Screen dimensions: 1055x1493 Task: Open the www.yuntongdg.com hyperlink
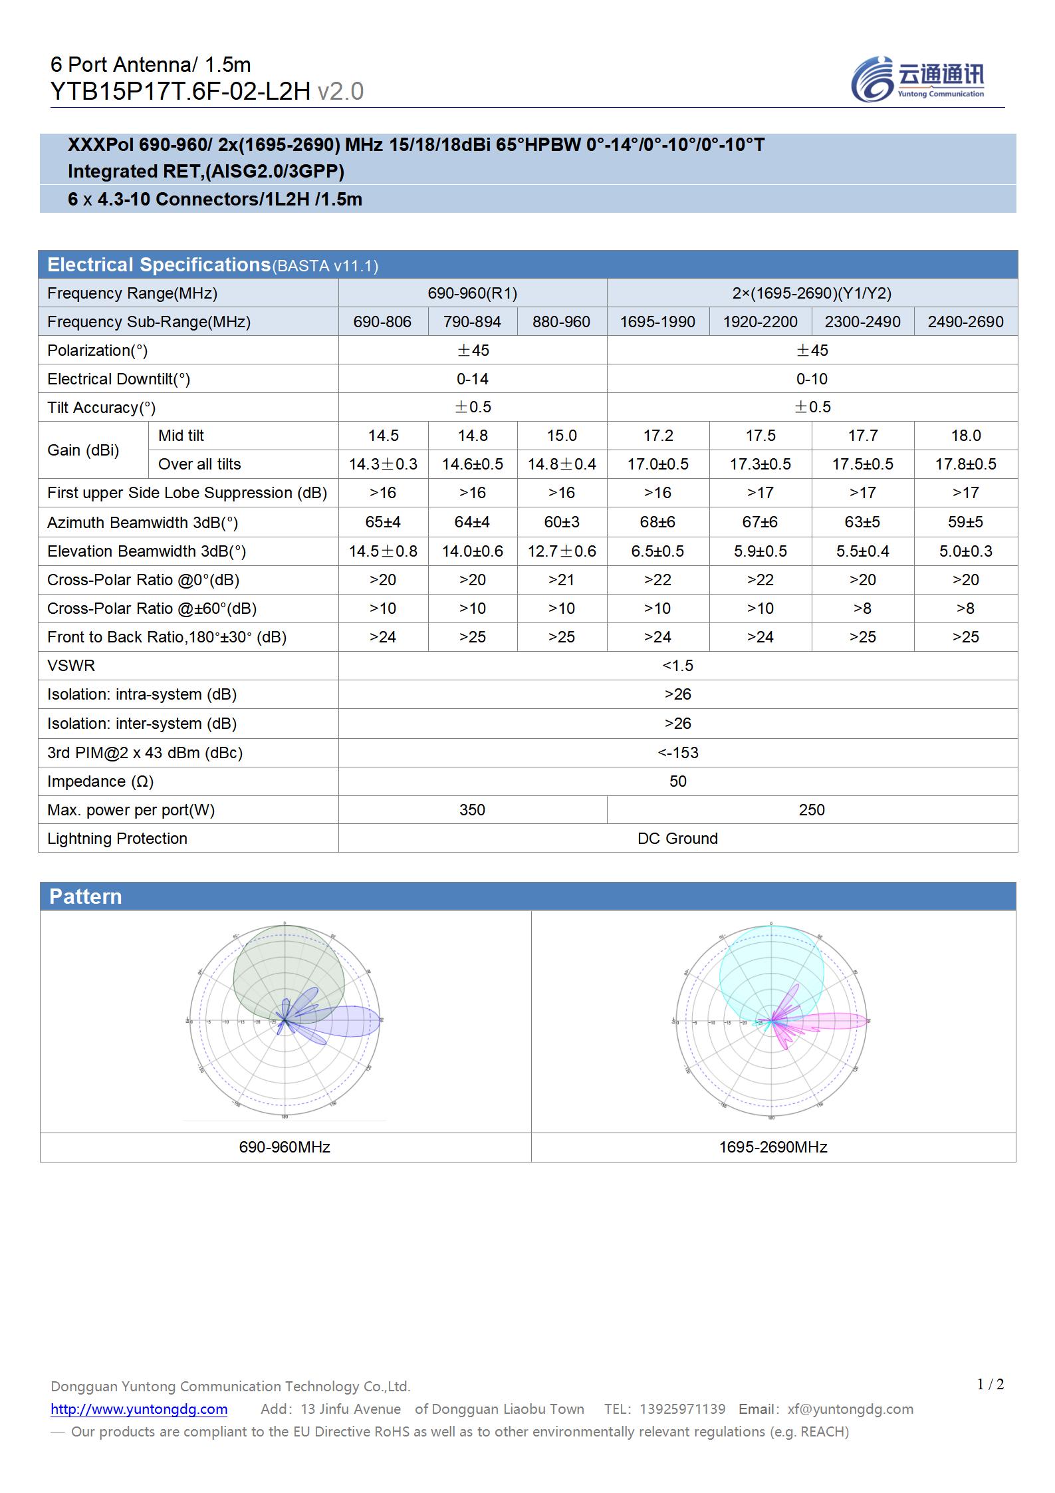coord(139,1409)
